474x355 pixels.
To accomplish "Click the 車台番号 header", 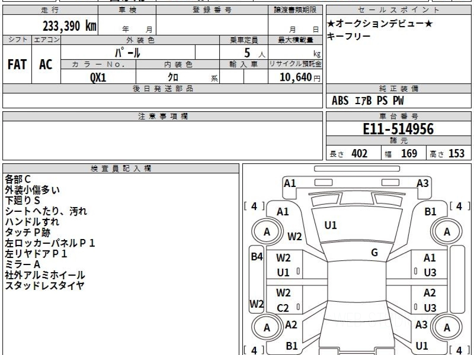I will click(x=399, y=116).
